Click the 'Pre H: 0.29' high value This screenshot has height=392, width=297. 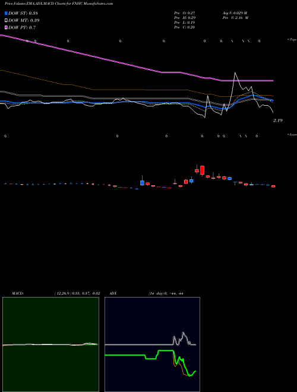point(185,18)
